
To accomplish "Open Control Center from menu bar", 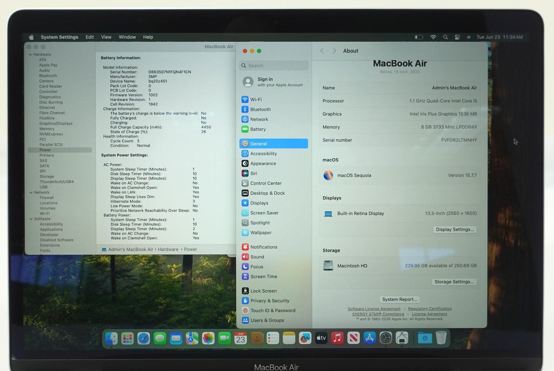I will coord(457,37).
